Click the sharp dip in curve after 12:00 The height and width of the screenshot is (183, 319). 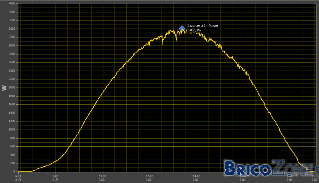point(162,42)
